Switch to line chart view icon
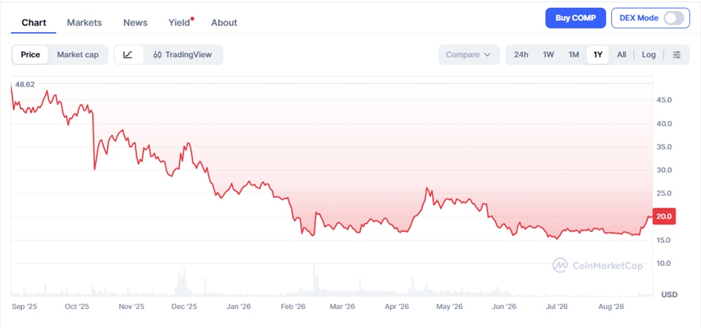This screenshot has height=328, width=701. tap(129, 55)
